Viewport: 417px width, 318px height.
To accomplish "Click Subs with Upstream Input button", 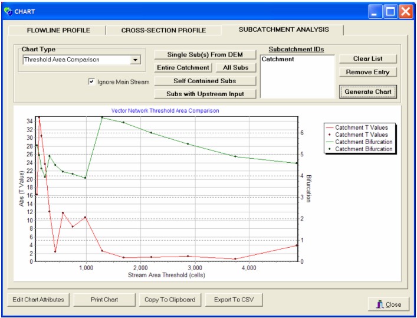I will [205, 94].
